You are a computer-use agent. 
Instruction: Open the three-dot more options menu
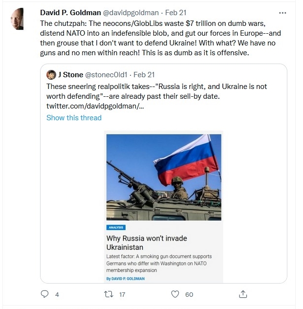click(x=282, y=13)
